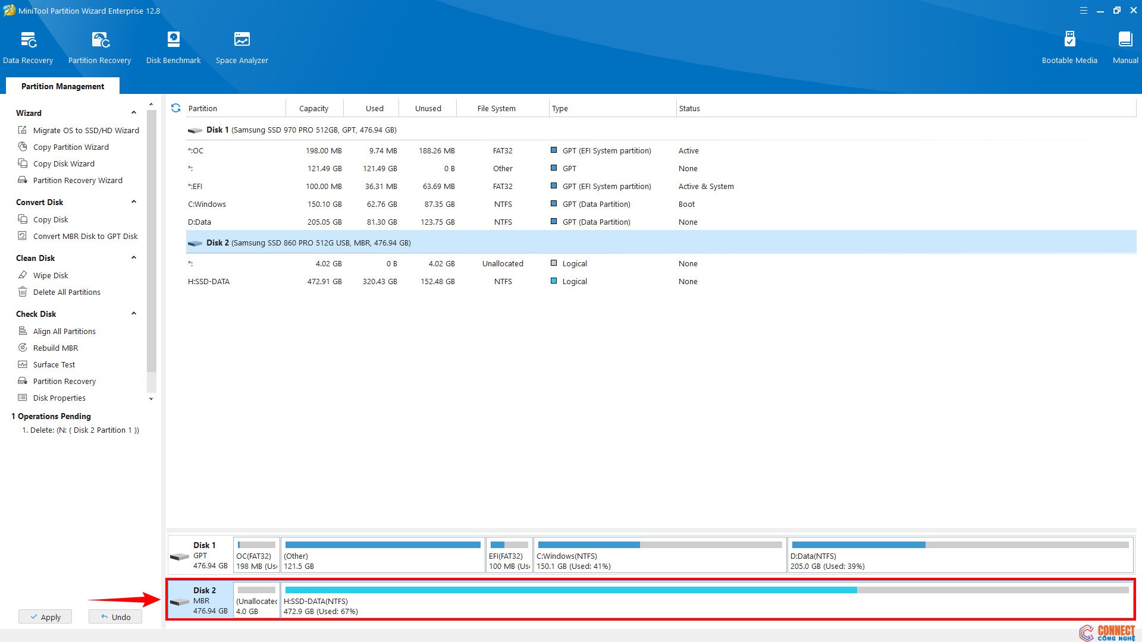Select the (Other) 121.5 GB block in the disk map
The width and height of the screenshot is (1142, 642).
click(382, 555)
